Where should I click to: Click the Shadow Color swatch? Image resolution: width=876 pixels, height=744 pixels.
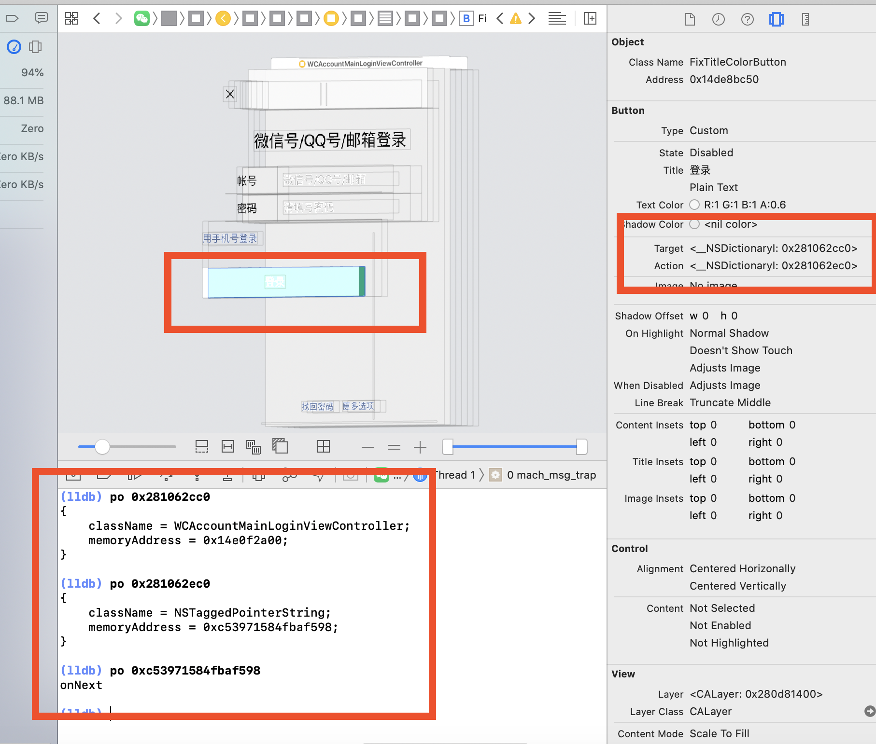694,224
